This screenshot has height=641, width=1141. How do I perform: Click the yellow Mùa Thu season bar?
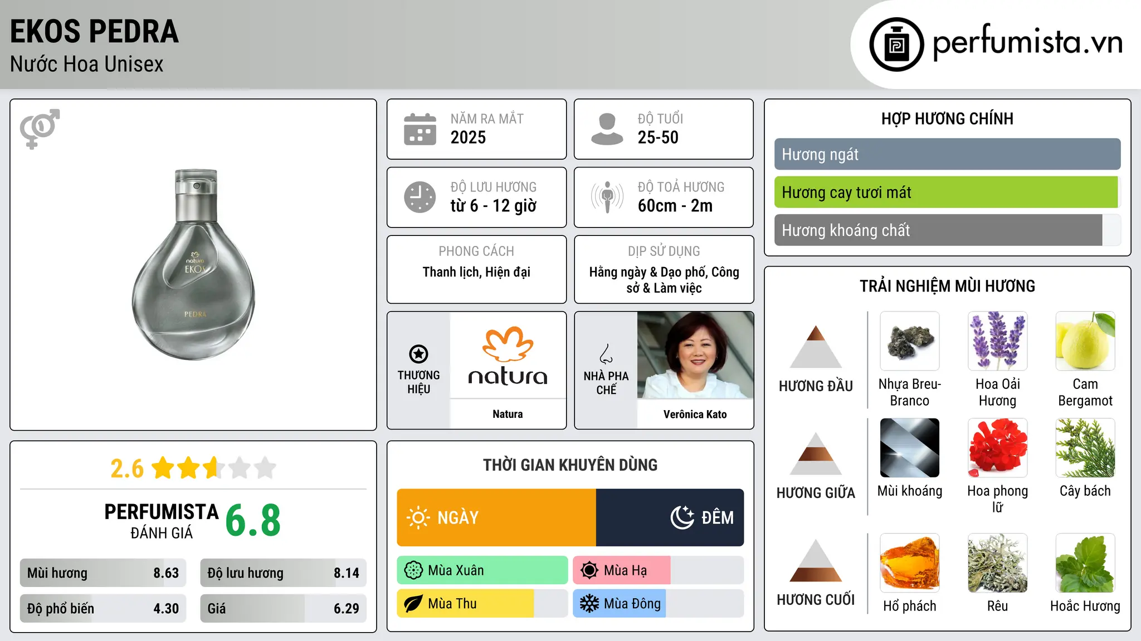pos(482,604)
